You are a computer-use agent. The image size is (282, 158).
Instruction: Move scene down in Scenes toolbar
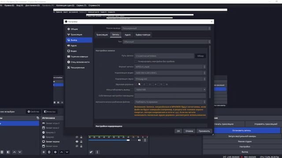coord(20,152)
